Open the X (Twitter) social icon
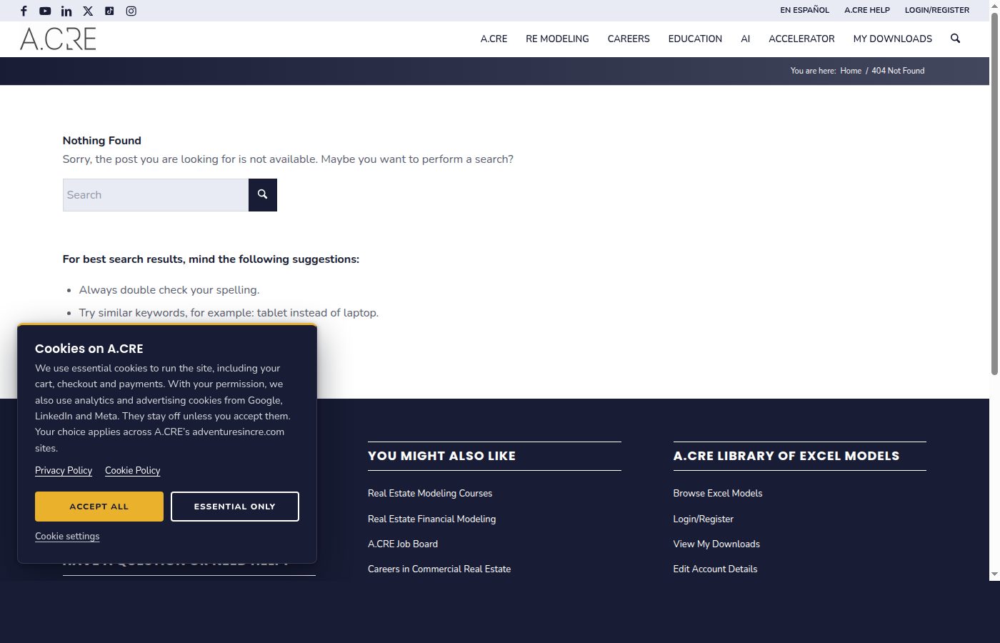This screenshot has height=643, width=1000. pos(88,11)
